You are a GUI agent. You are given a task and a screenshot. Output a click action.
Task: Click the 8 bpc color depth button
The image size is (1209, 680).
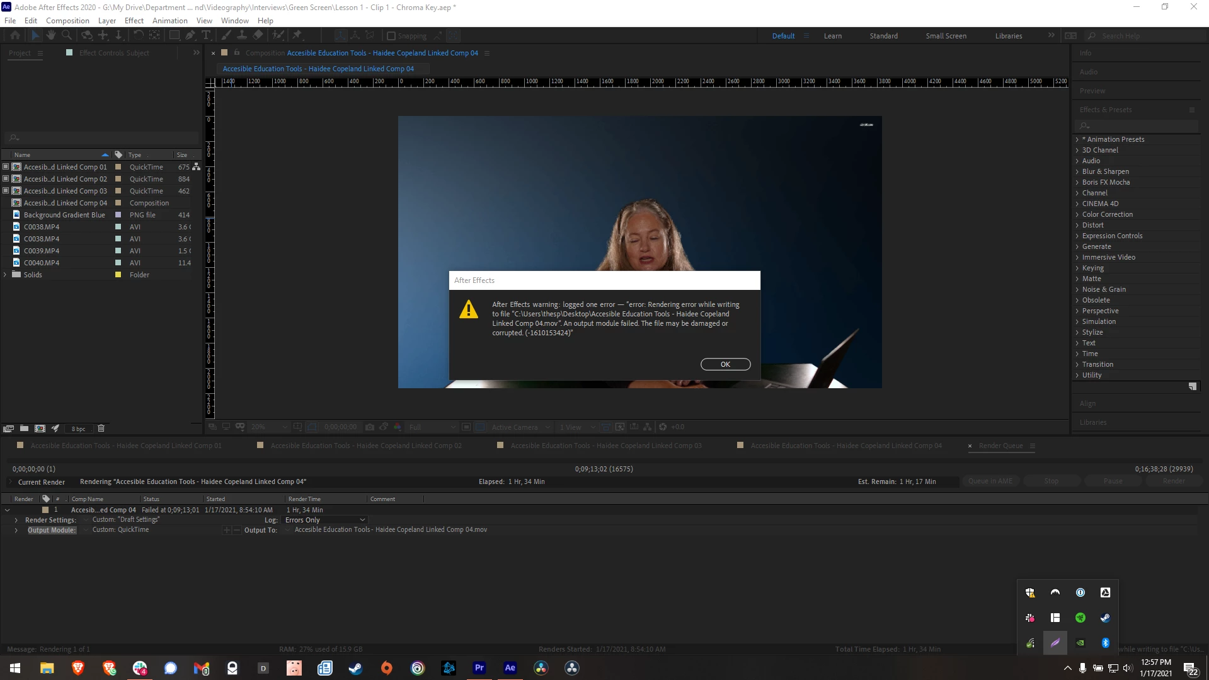pos(78,429)
